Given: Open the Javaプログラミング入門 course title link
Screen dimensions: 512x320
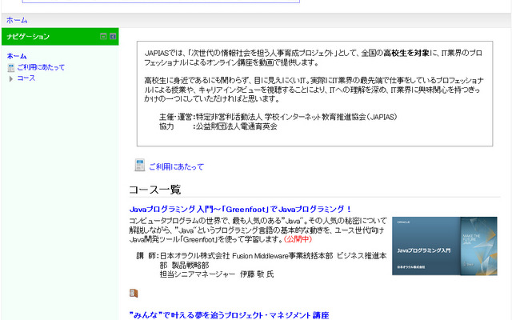Looking at the screenshot, I should pos(240,209).
